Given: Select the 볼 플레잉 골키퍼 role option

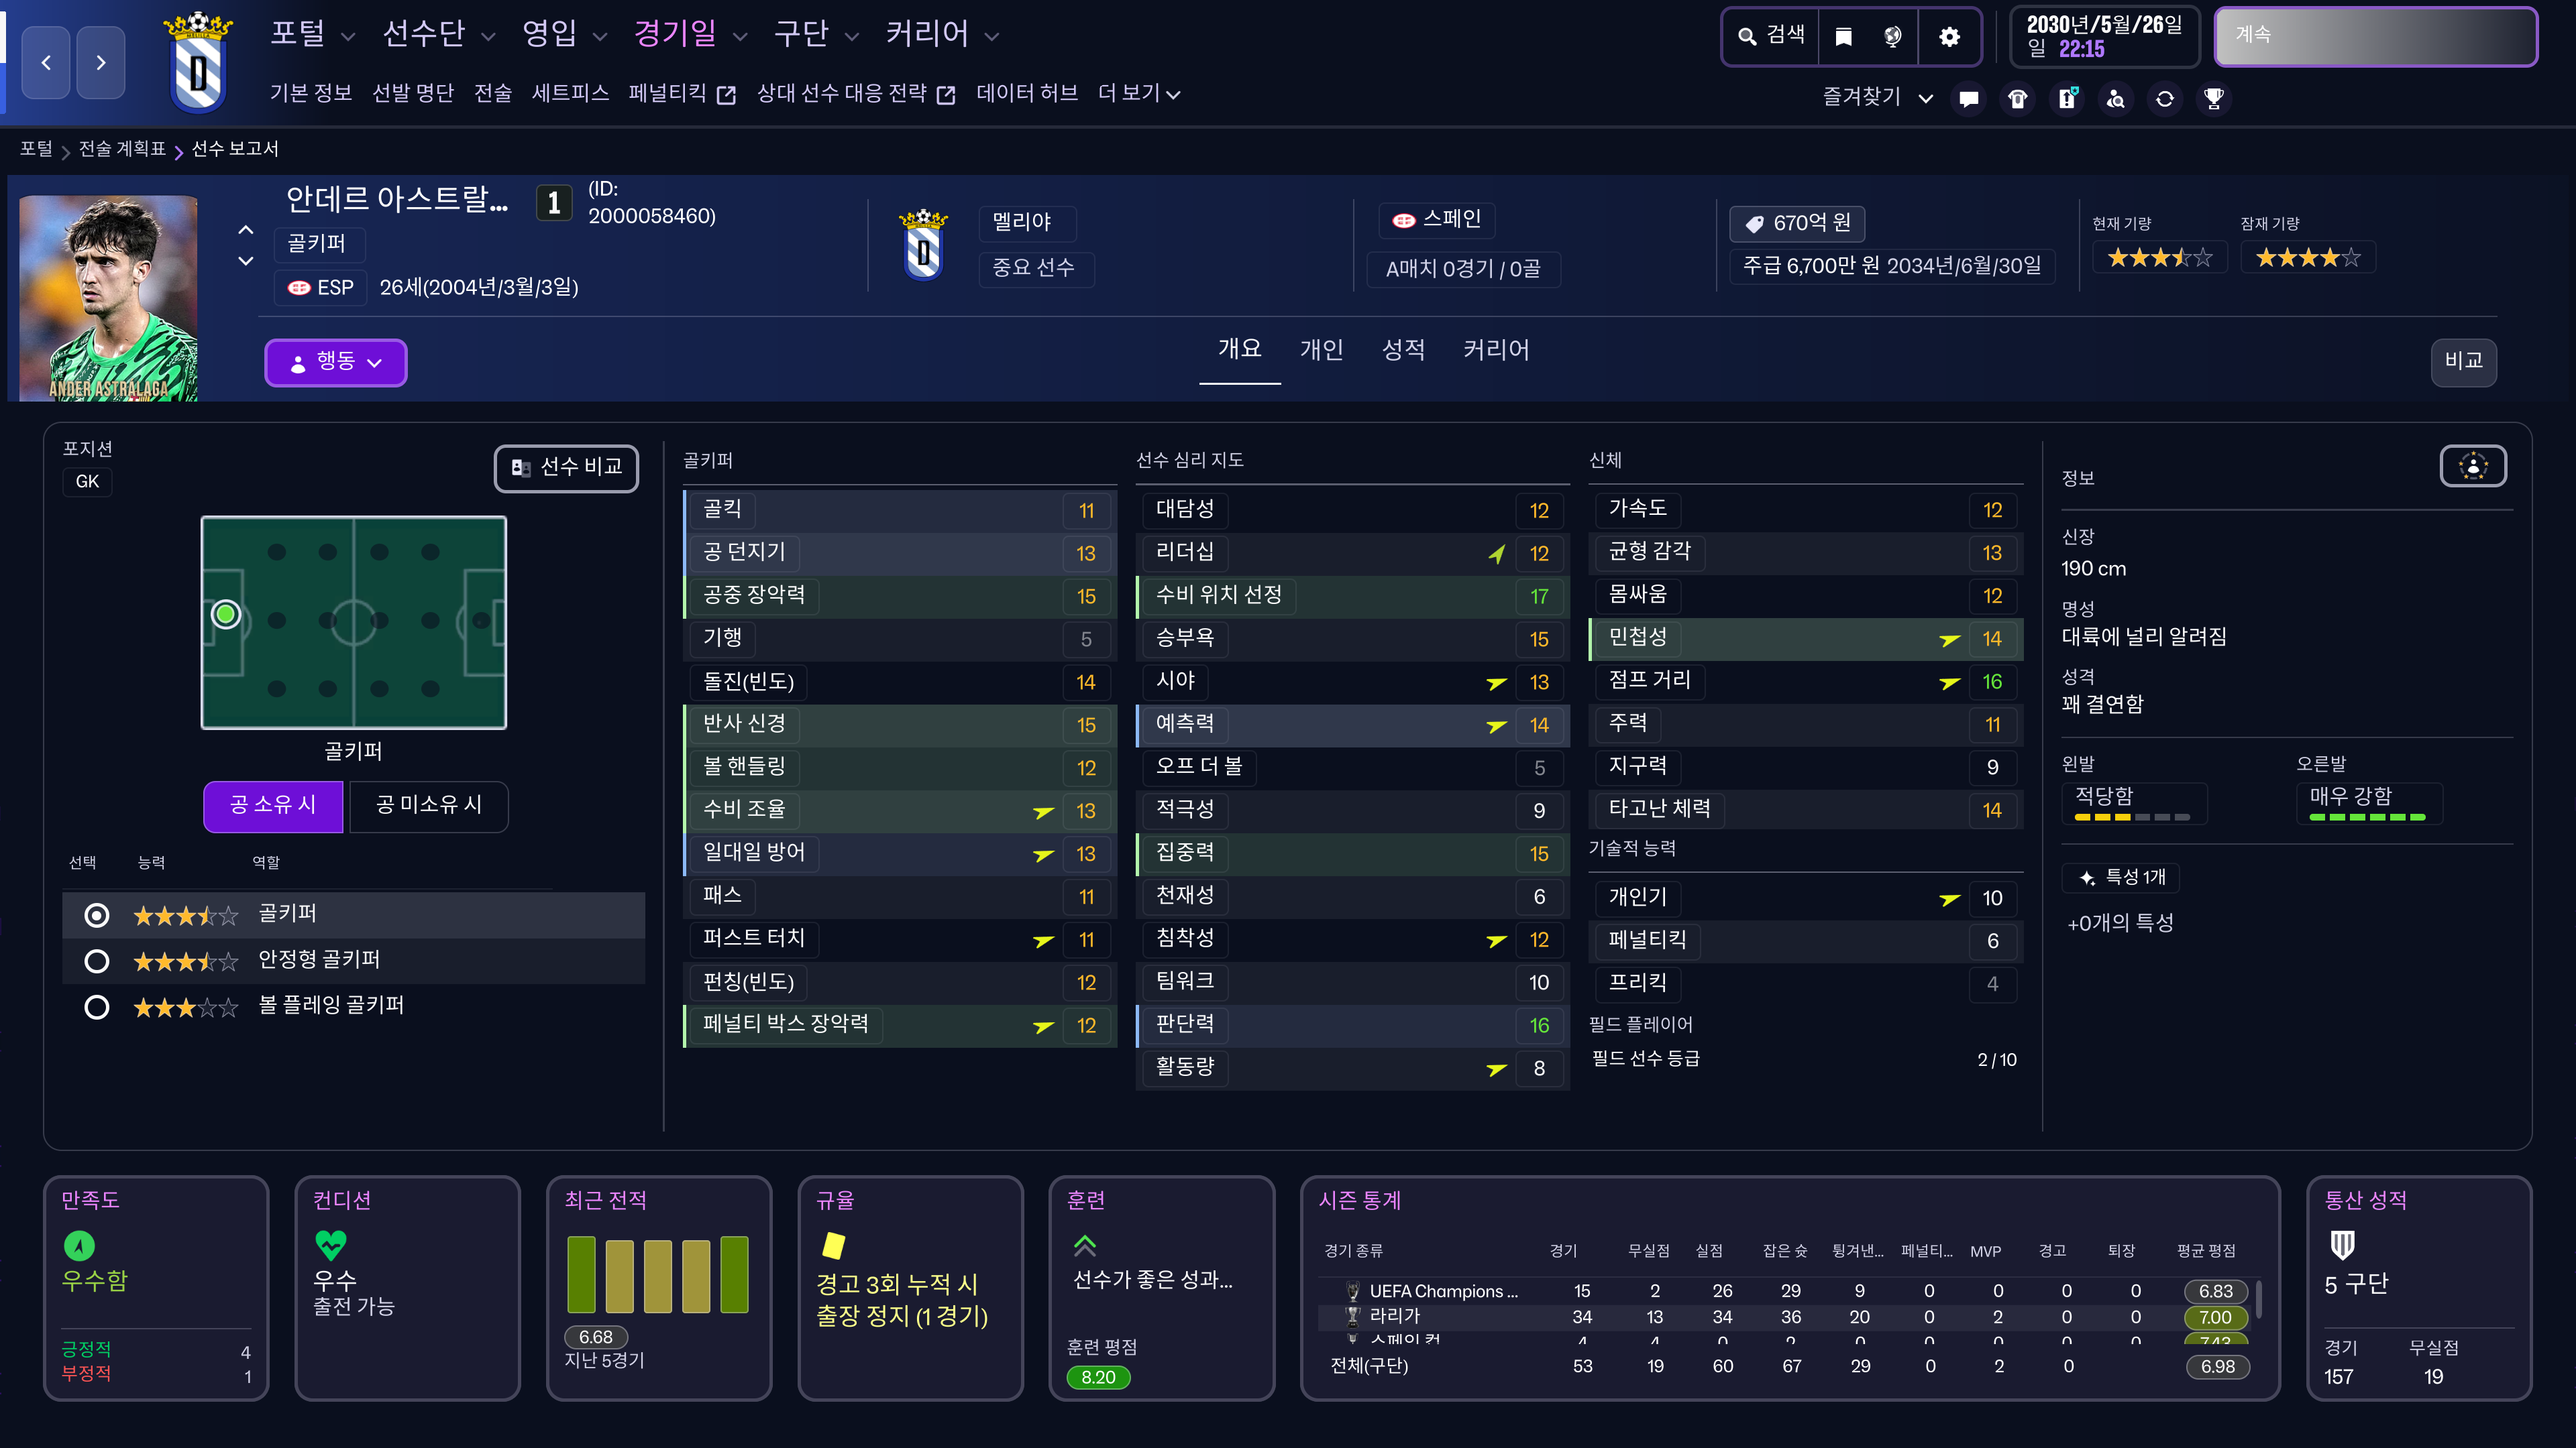Looking at the screenshot, I should (x=97, y=1006).
